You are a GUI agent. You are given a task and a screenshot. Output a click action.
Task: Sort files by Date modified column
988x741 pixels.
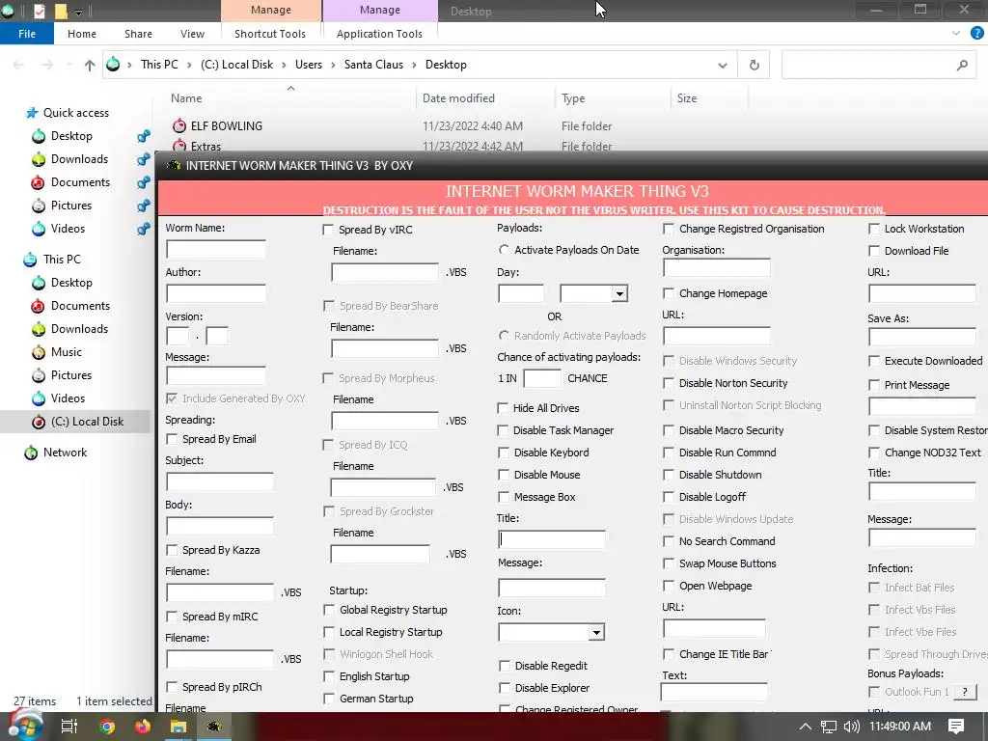tap(458, 98)
